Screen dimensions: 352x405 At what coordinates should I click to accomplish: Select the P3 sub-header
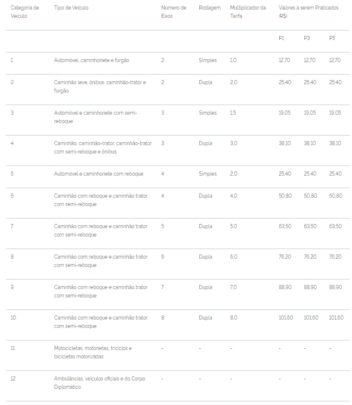[x=307, y=38]
